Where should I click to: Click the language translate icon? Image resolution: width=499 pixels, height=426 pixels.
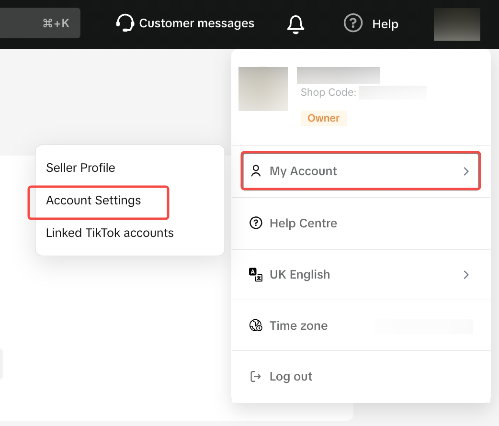[256, 275]
